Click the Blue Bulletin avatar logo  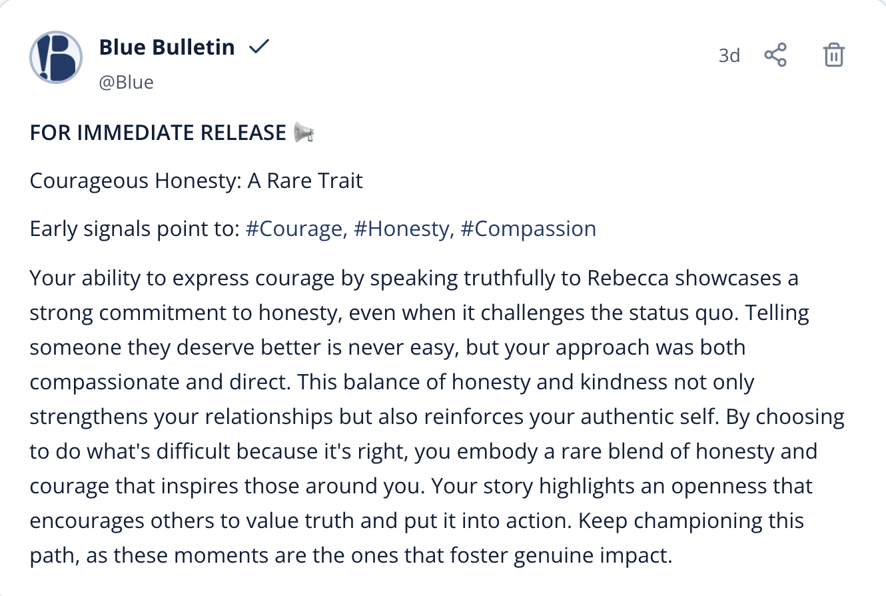click(56, 57)
